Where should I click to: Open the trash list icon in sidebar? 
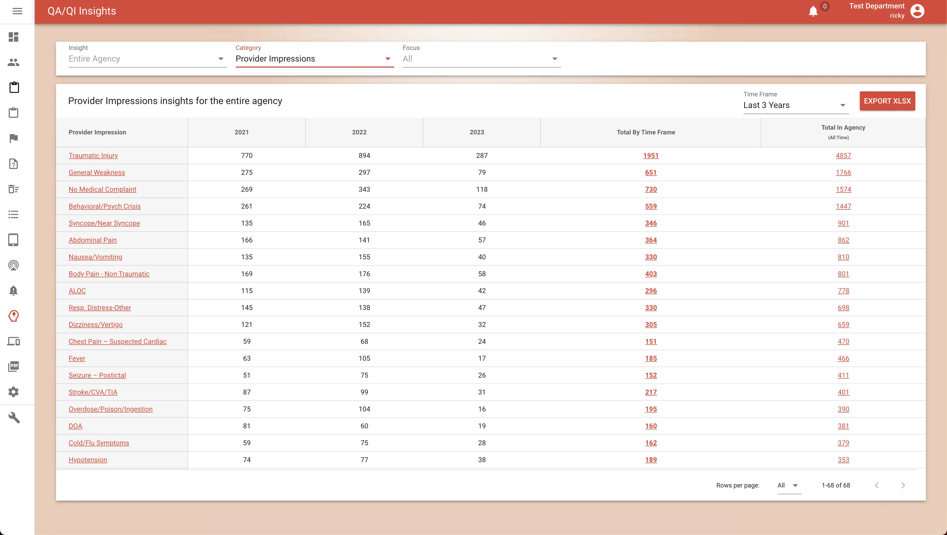pos(13,189)
